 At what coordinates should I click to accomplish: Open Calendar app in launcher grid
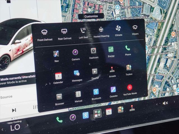pyautogui.click(x=58, y=78)
